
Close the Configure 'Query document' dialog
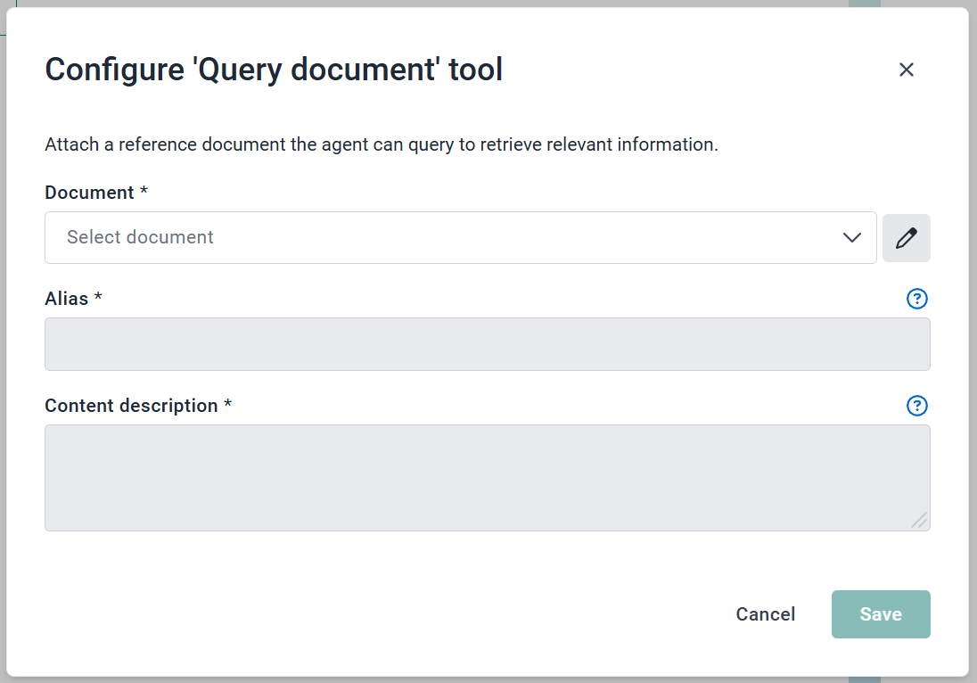(x=907, y=70)
